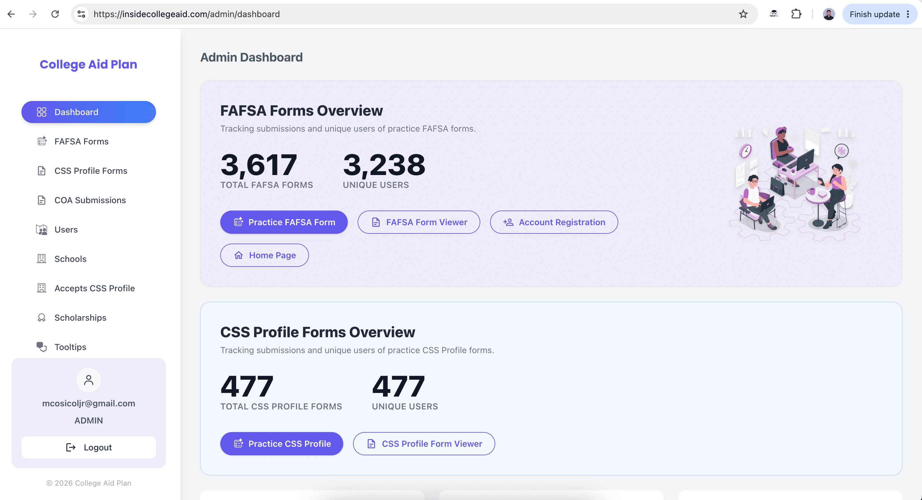The image size is (922, 500).
Task: Open the CSS Profile Form Viewer
Action: point(424,444)
